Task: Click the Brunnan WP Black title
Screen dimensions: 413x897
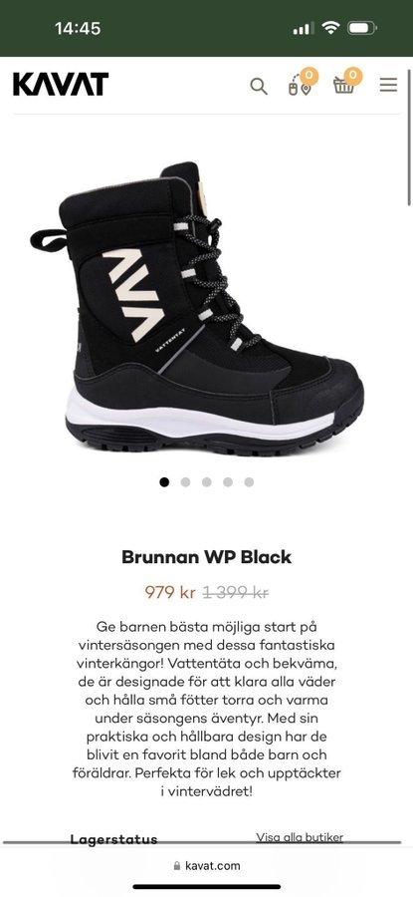Action: tap(206, 557)
